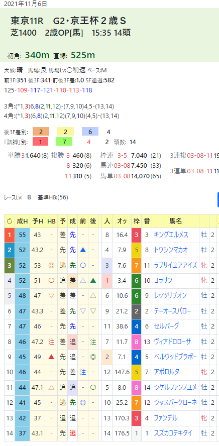Image resolution: width=219 pixels, height=446 pixels.
Task: Open horse link ベルウッドブラボー
Action: coord(175,357)
